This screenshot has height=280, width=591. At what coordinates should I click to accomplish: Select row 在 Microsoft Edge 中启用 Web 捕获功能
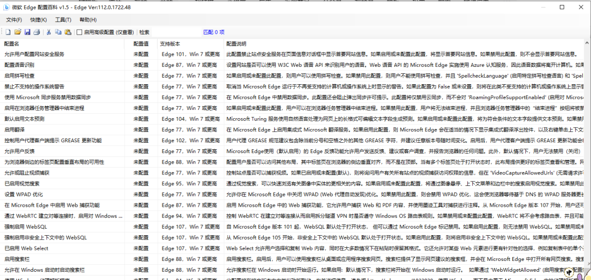point(293,206)
